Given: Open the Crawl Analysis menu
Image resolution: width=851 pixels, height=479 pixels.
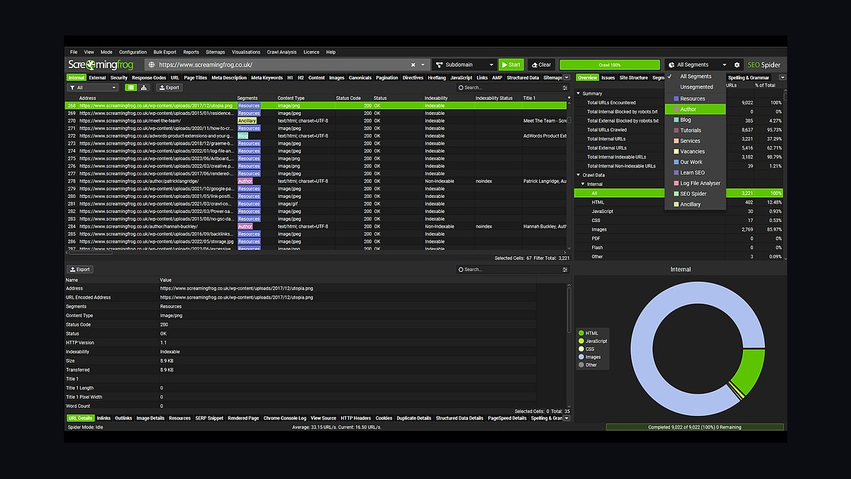Looking at the screenshot, I should (x=282, y=52).
